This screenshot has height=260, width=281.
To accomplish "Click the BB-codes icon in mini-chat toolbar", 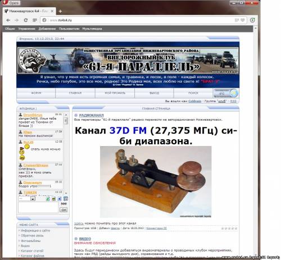I will click(60, 199).
